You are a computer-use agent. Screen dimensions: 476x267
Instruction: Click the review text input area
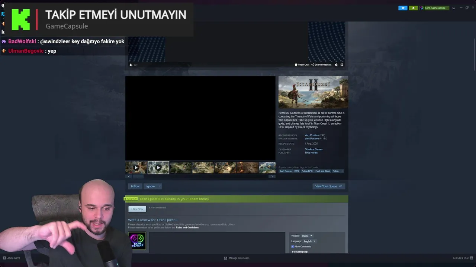217,243
